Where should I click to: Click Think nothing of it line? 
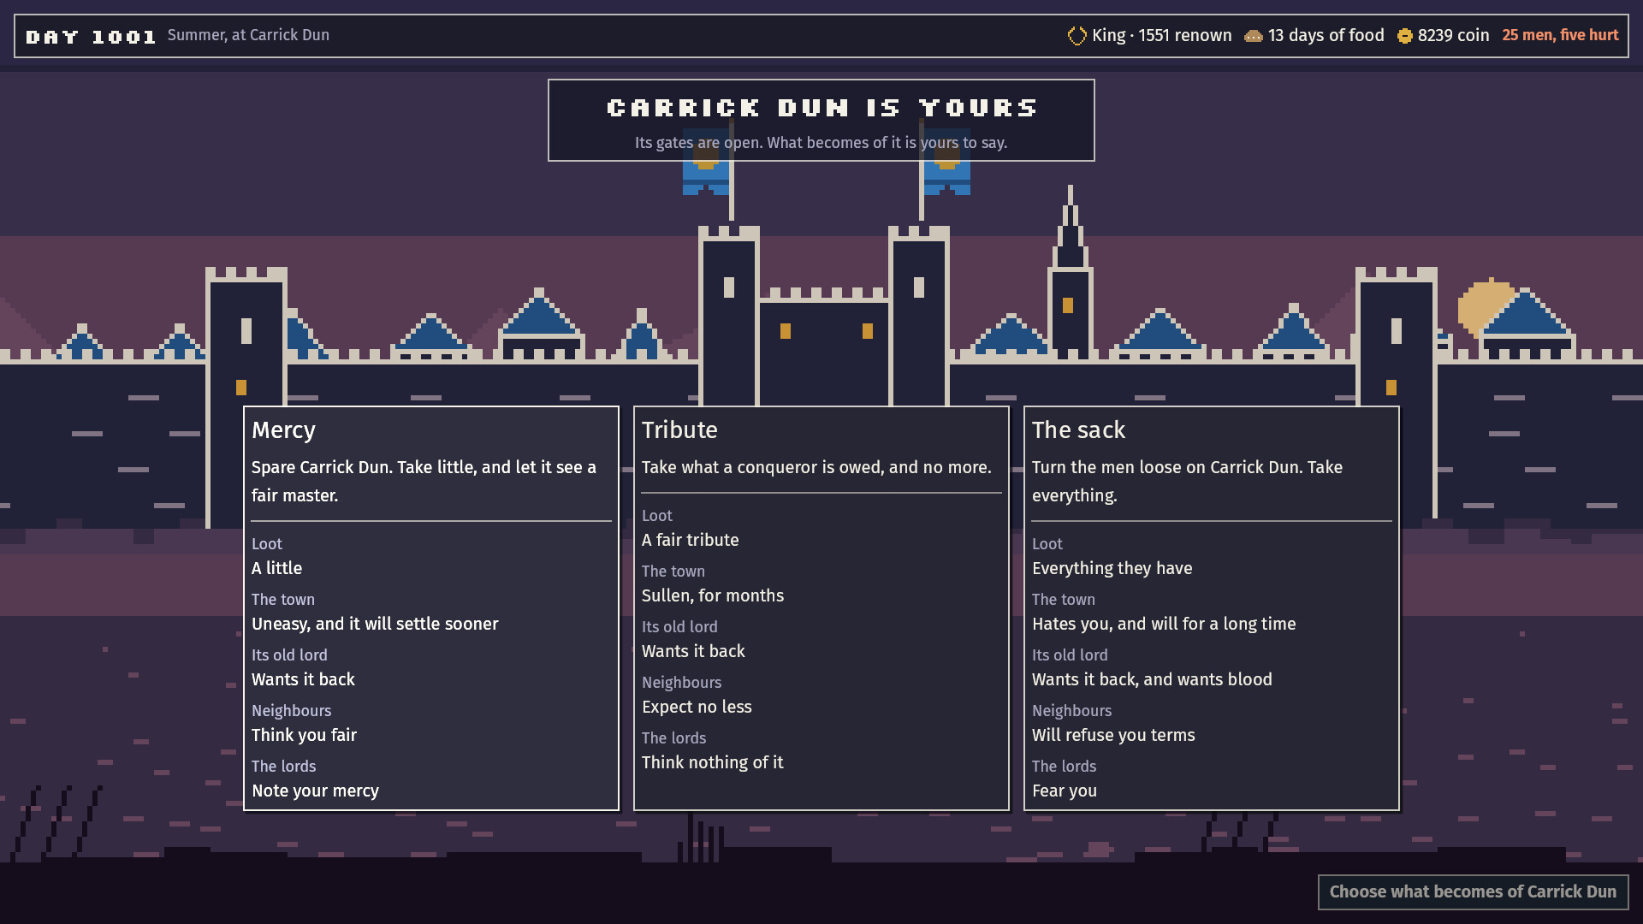pos(712,762)
